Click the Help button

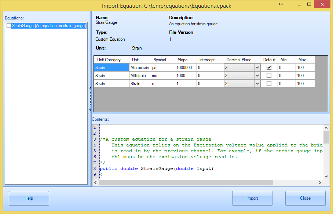[29, 198]
